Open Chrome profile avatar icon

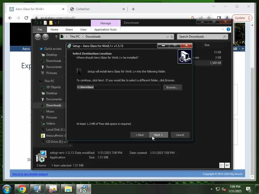[227, 18]
